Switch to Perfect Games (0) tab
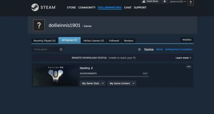Screen dimensions: 214x114 coord(94,41)
